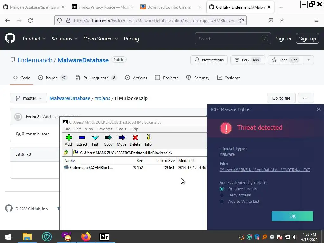324x243 pixels.
Task: Open the Edit menu in 7-Zip
Action: (x=78, y=129)
